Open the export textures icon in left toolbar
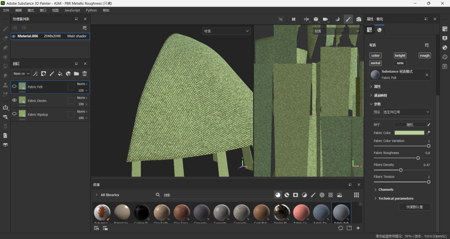Viewport: 450px width, 239px height. click(x=5, y=107)
